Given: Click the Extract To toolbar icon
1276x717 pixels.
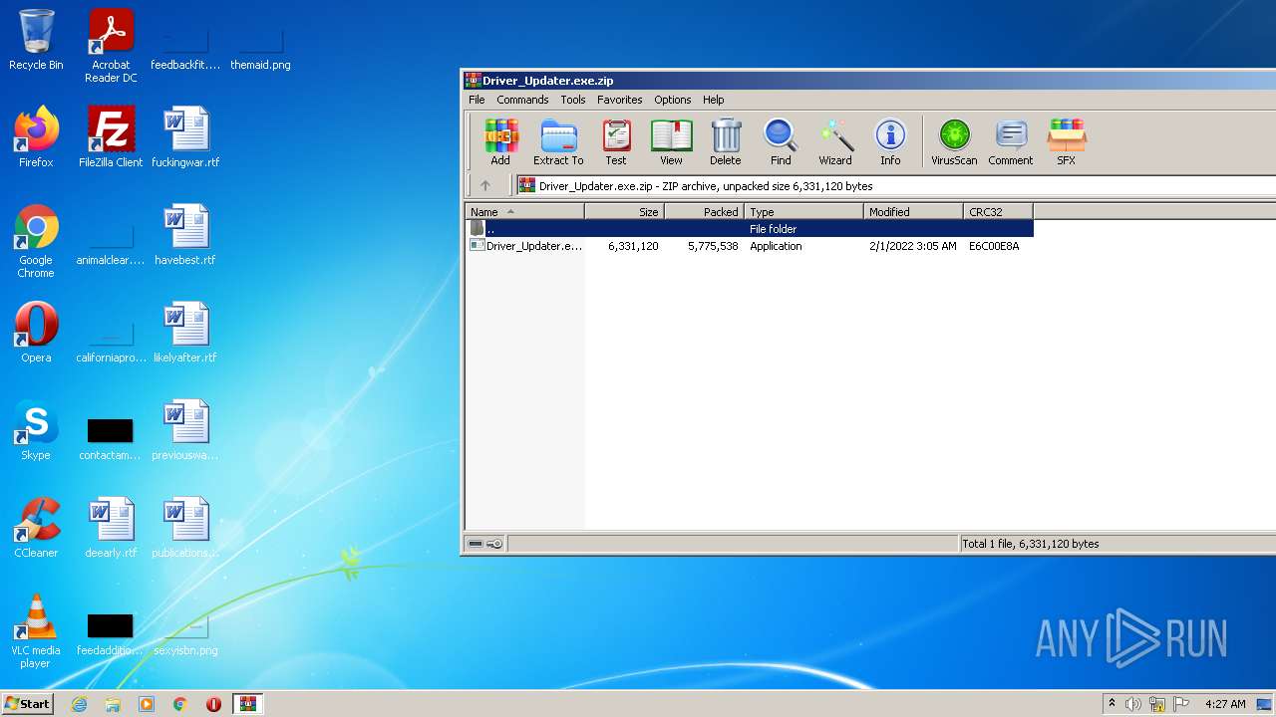Looking at the screenshot, I should point(558,142).
